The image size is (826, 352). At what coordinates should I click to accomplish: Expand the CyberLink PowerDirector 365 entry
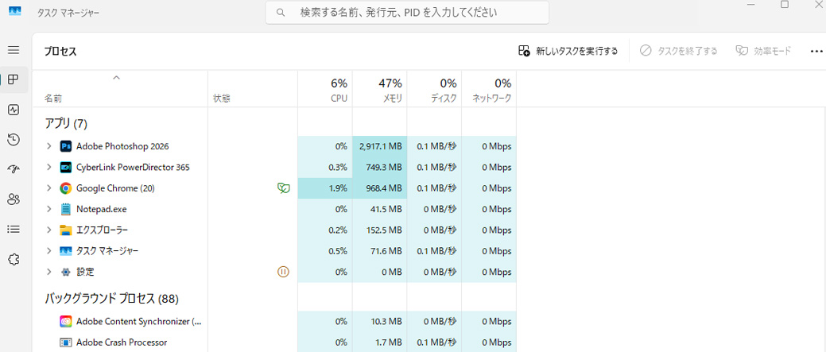click(48, 168)
